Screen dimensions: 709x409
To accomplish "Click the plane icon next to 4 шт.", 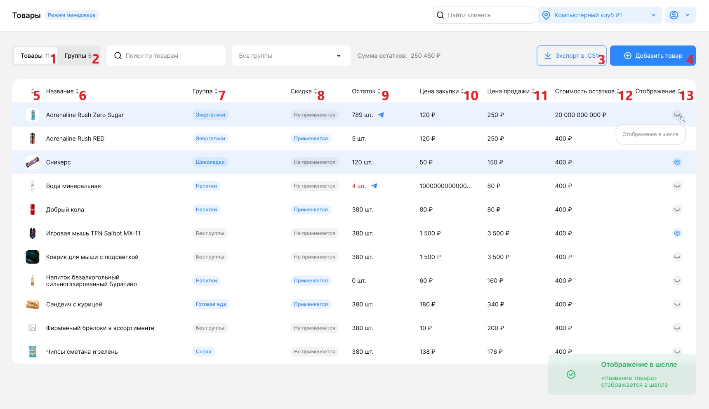I will 374,186.
